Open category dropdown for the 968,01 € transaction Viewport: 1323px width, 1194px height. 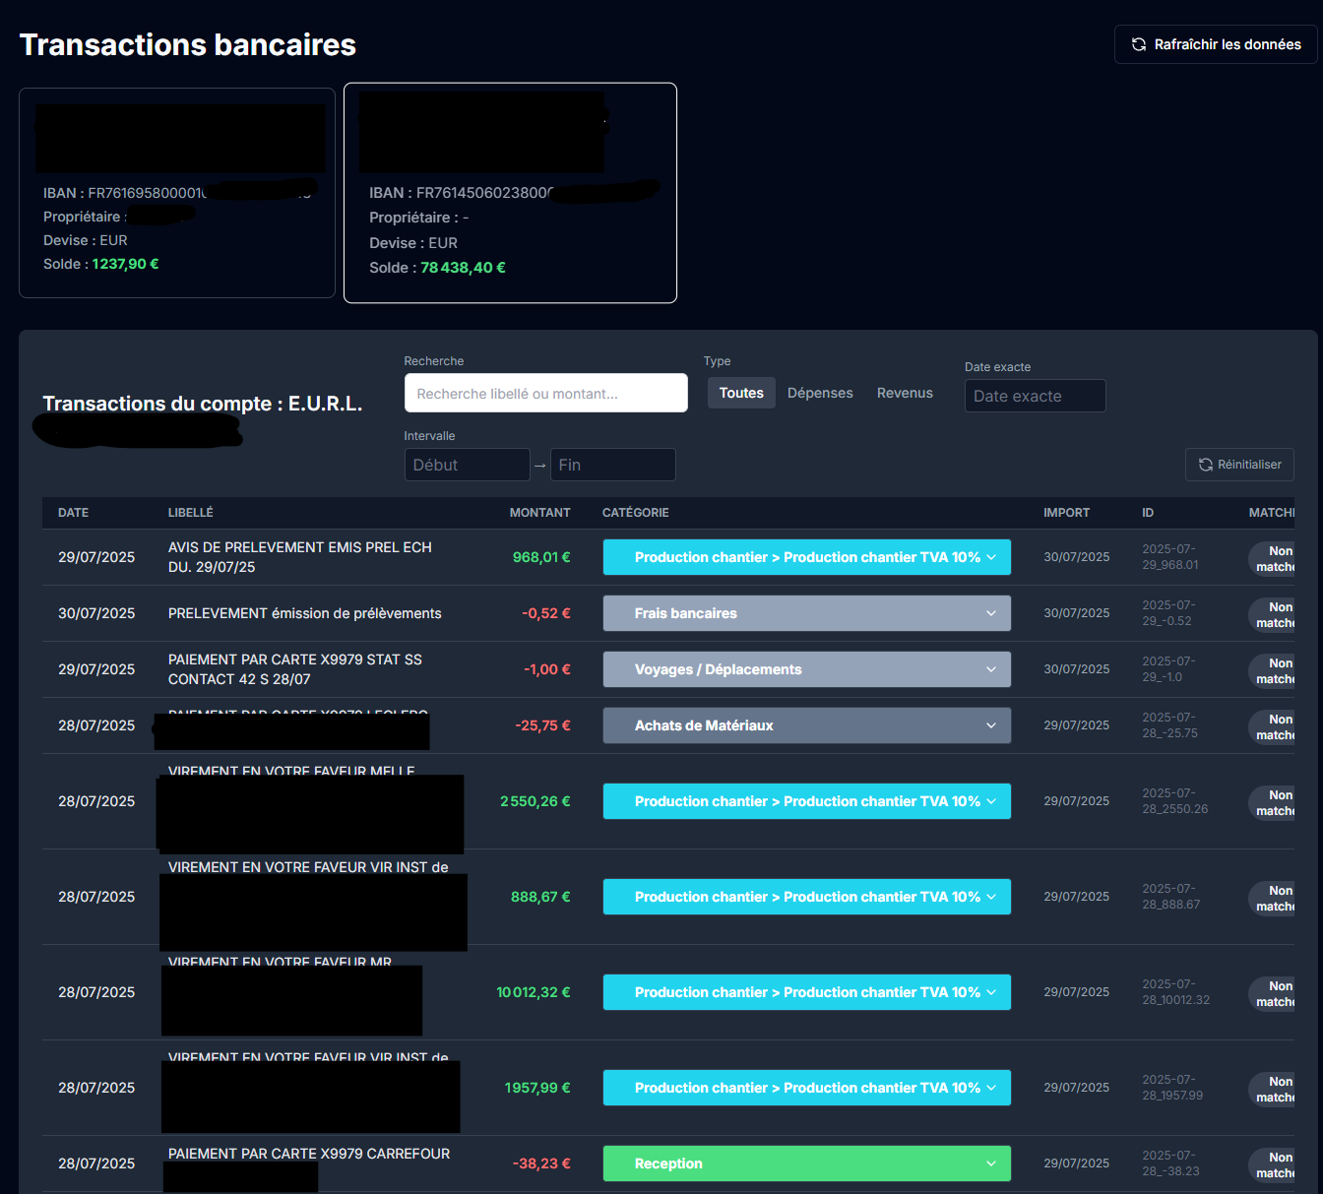[x=806, y=557]
